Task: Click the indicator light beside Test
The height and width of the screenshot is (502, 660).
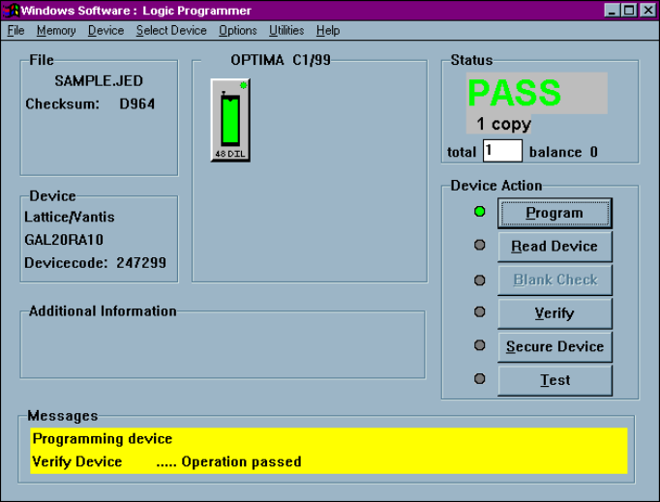Action: click(479, 379)
